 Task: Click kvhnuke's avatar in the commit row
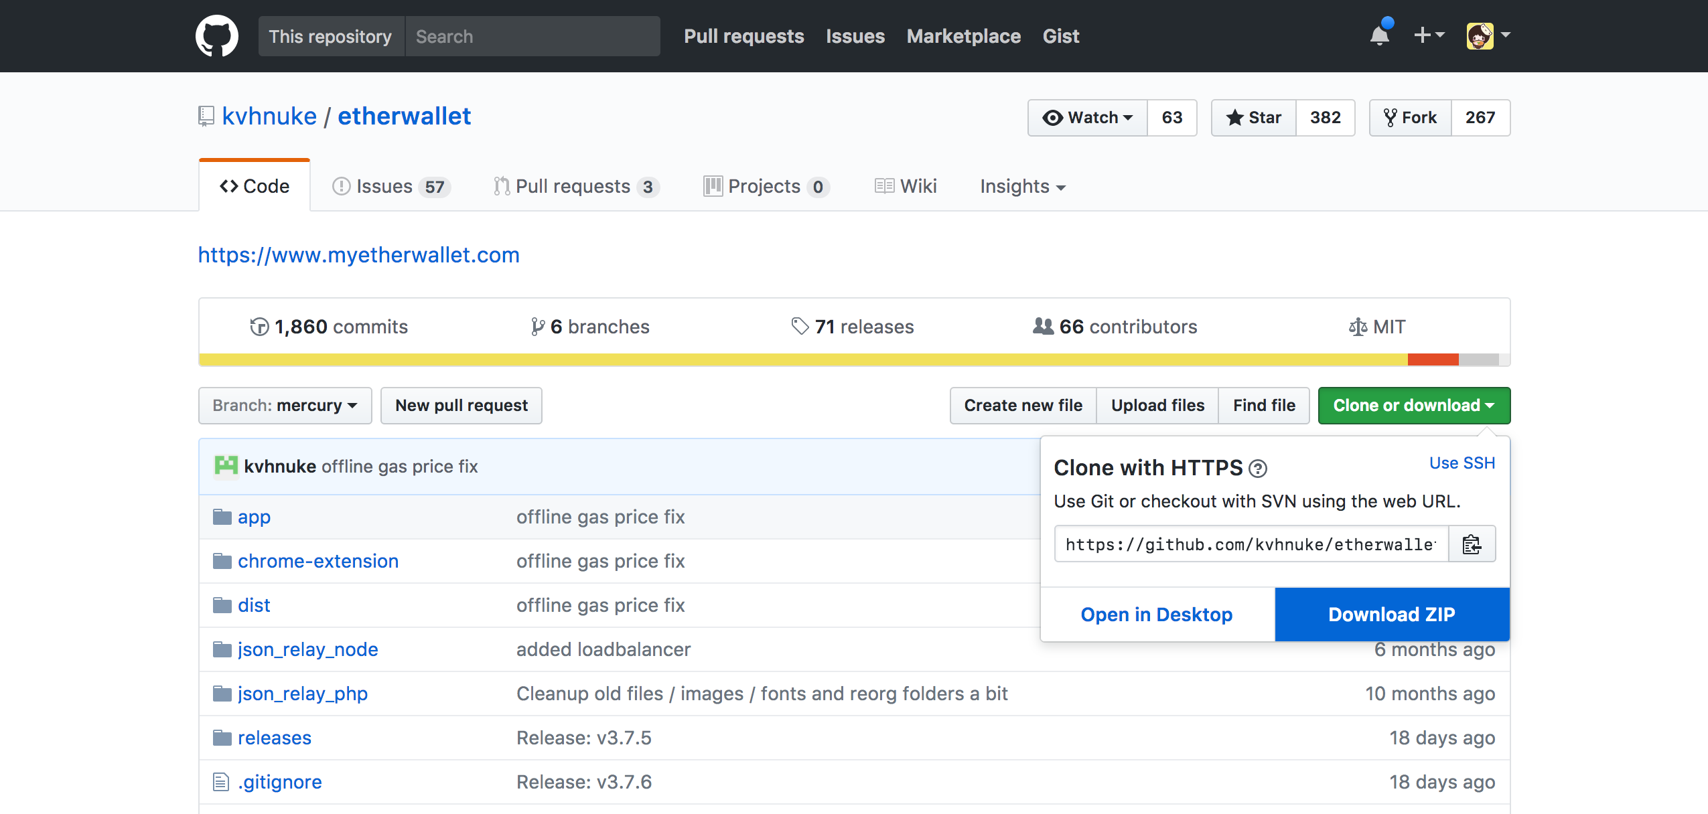226,466
